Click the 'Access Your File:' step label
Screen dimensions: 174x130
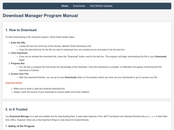point(20,74)
